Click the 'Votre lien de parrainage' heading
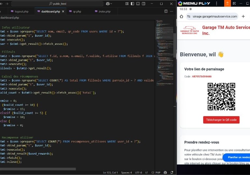Image resolution: width=250 pixels, height=175 pixels. tap(204, 69)
